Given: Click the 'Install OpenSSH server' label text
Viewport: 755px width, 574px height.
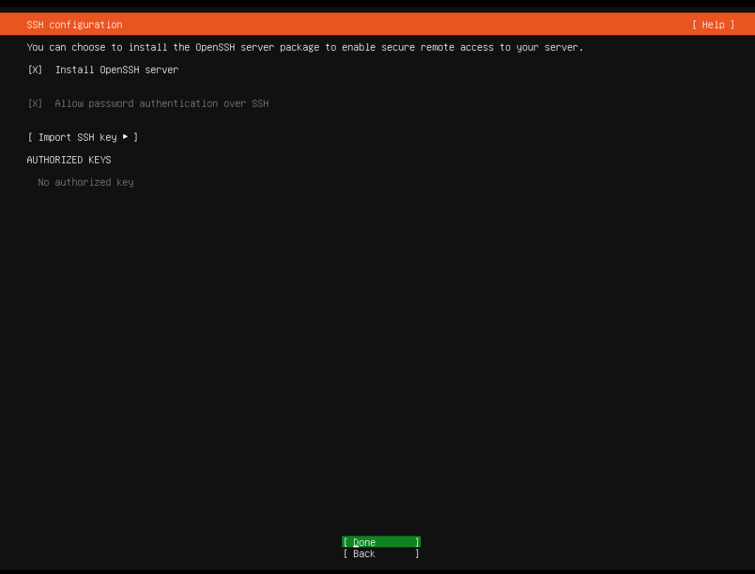Looking at the screenshot, I should point(116,70).
